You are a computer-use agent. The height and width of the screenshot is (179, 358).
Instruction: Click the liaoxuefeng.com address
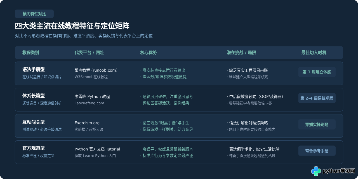tap(89, 103)
